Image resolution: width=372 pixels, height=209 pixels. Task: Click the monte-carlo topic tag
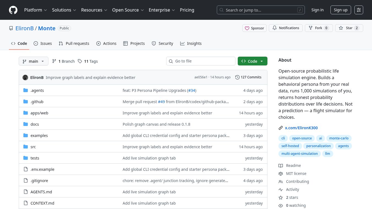click(x=339, y=138)
